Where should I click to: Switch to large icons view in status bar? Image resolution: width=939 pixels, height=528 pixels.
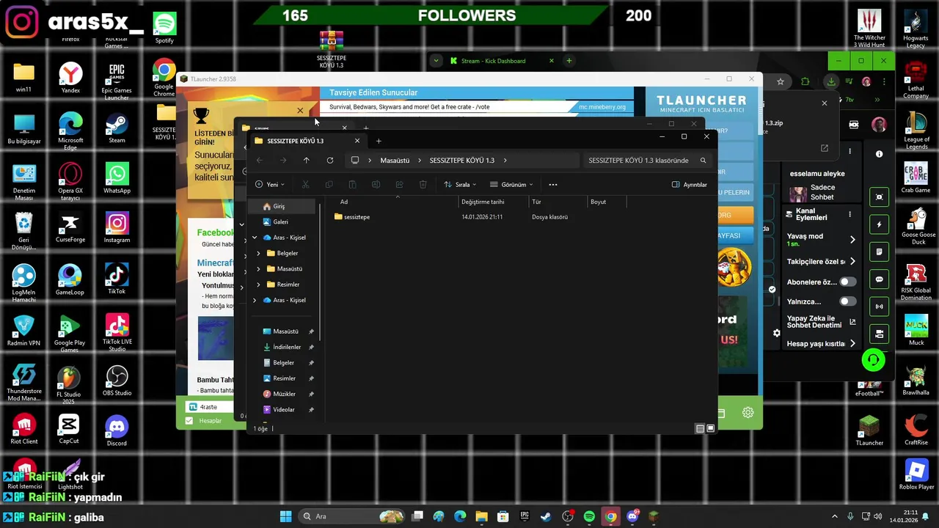point(710,428)
